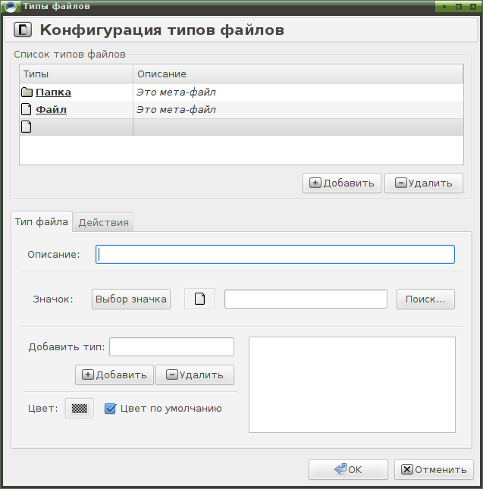Select the Папка row in the list
Screen dimensions: 483x489
241,92
